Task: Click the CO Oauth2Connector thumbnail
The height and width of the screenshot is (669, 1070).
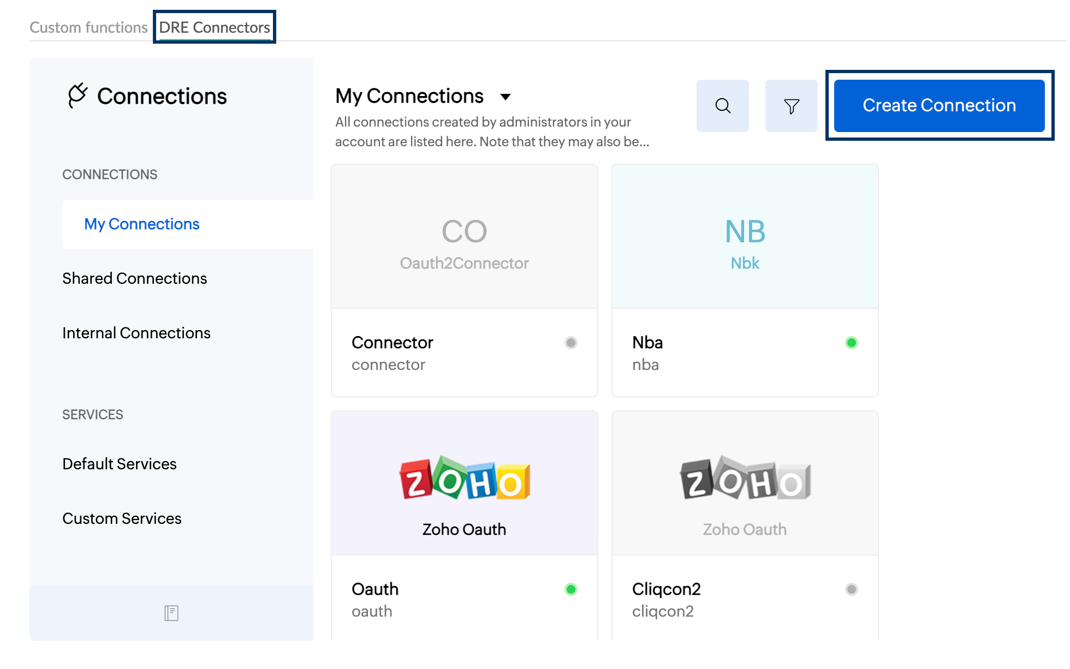Action: (465, 237)
